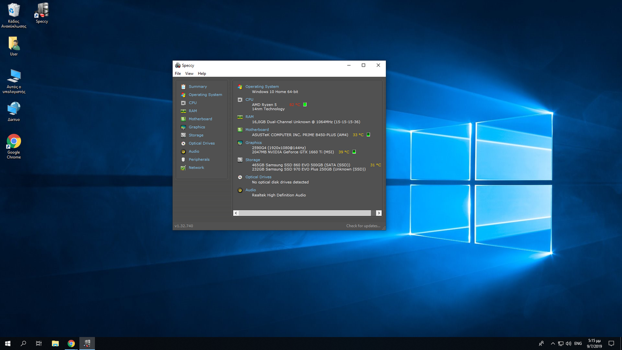Click the Graphics heading in summary panel

click(x=254, y=143)
